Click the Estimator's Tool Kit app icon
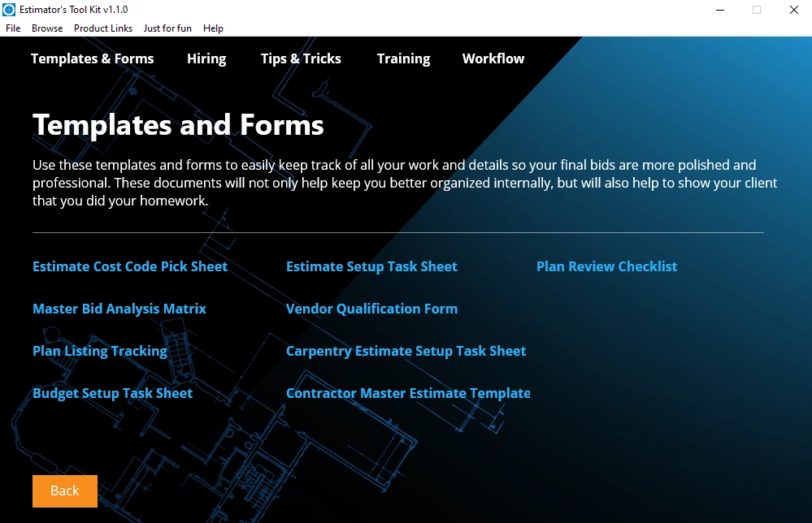The image size is (812, 523). coord(9,9)
